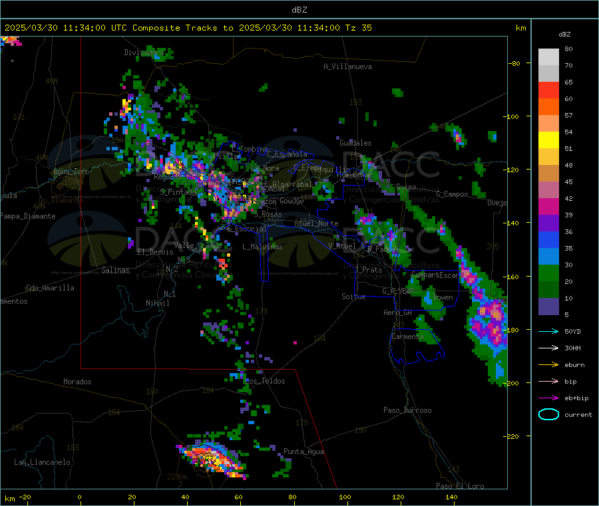
Task: Click the 'G_Campos' place label
Action: click(453, 194)
